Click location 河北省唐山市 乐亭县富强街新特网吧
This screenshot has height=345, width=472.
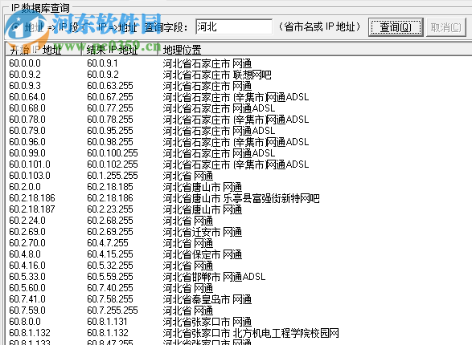coord(241,198)
